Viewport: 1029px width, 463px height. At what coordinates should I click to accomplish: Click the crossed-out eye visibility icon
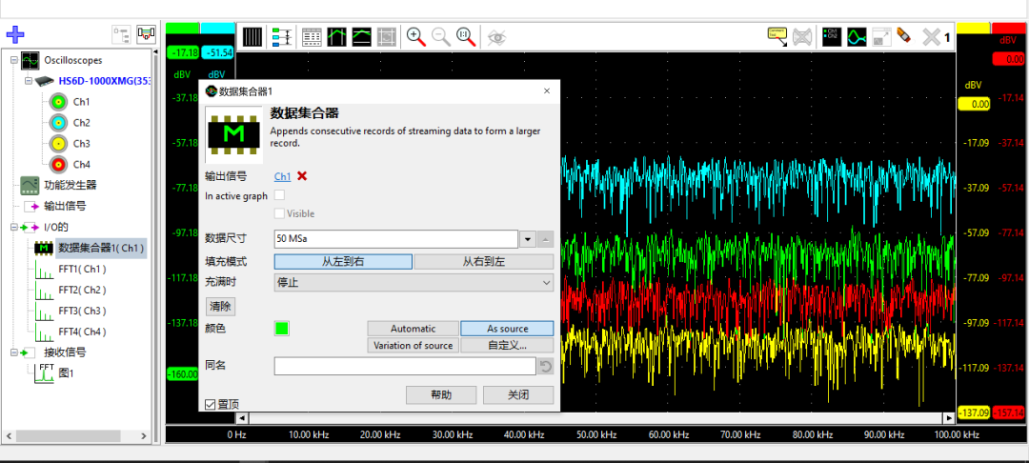coord(496,37)
